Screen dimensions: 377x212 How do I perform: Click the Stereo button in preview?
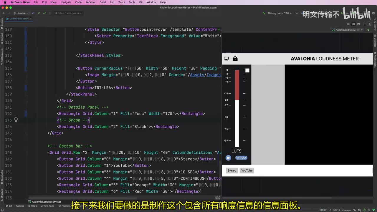pyautogui.click(x=232, y=170)
